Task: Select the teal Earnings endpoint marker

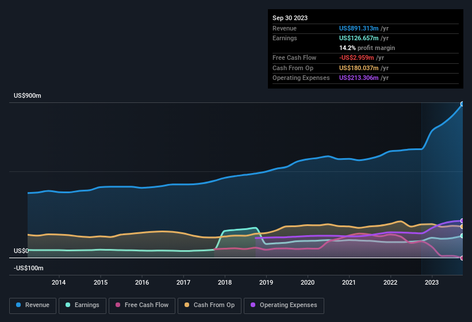Action: [462, 236]
